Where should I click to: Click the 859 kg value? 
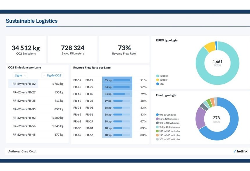click(x=59, y=109)
